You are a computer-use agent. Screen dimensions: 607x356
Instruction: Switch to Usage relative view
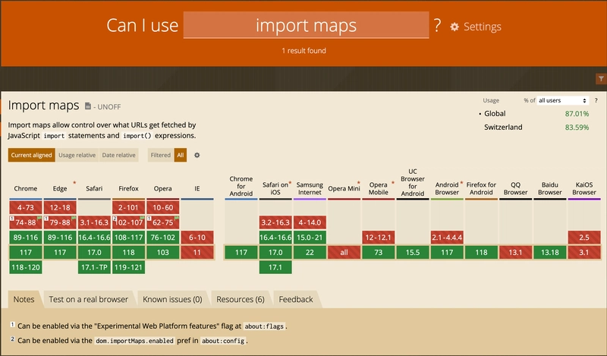click(77, 155)
